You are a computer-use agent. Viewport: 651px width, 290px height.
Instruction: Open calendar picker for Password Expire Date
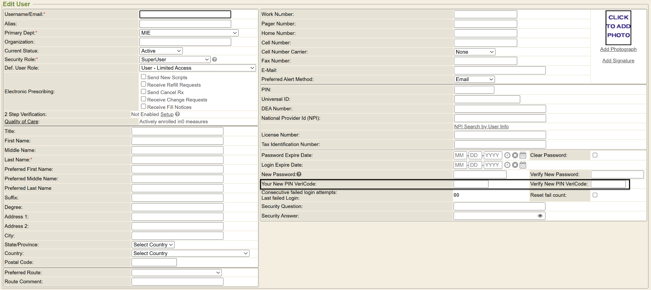coord(523,155)
